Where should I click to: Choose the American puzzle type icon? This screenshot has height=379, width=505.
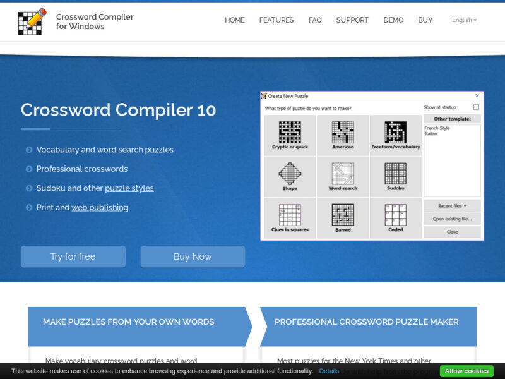tap(343, 132)
